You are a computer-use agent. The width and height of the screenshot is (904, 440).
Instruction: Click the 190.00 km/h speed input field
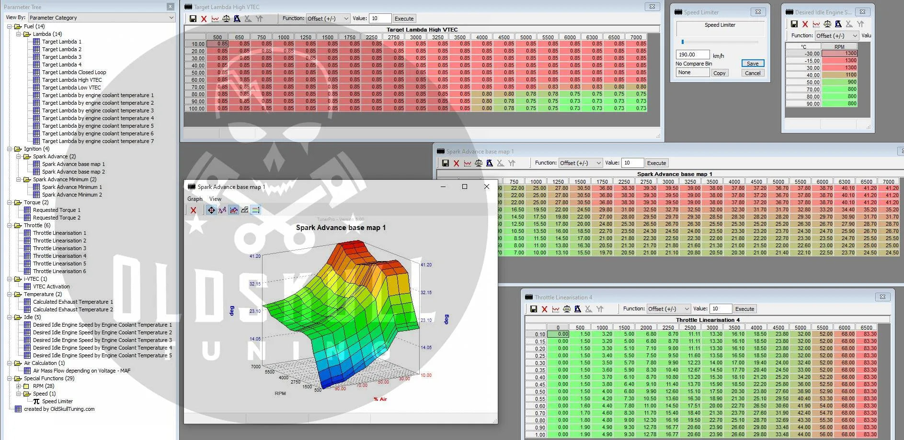[x=692, y=55]
